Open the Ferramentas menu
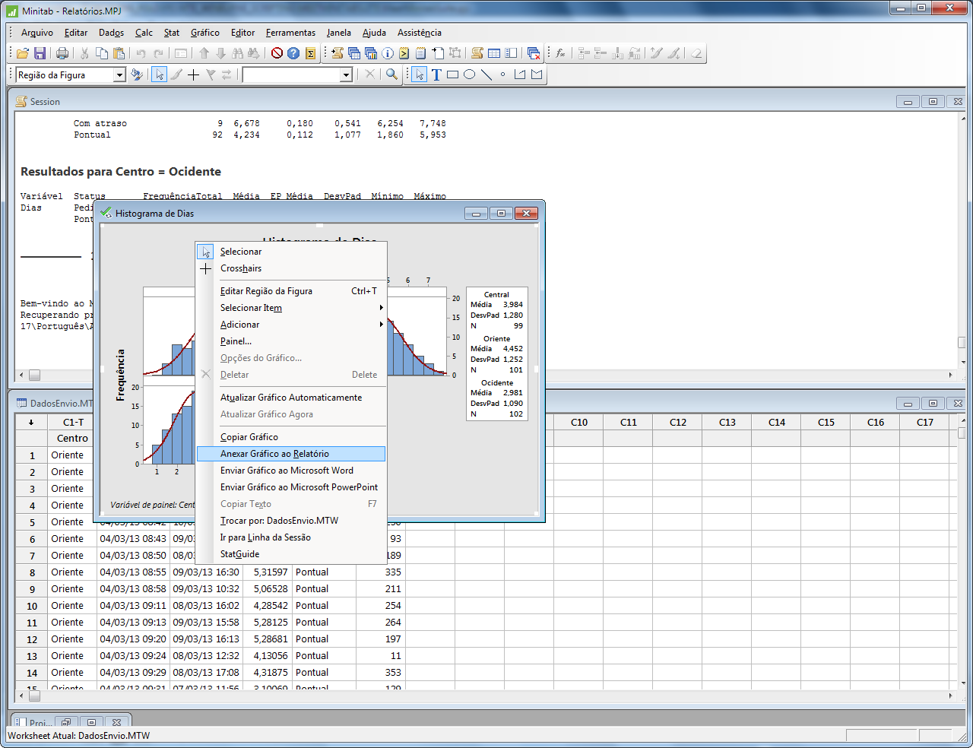 pos(290,33)
